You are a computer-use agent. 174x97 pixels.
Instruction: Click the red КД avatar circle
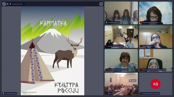(x=156, y=84)
